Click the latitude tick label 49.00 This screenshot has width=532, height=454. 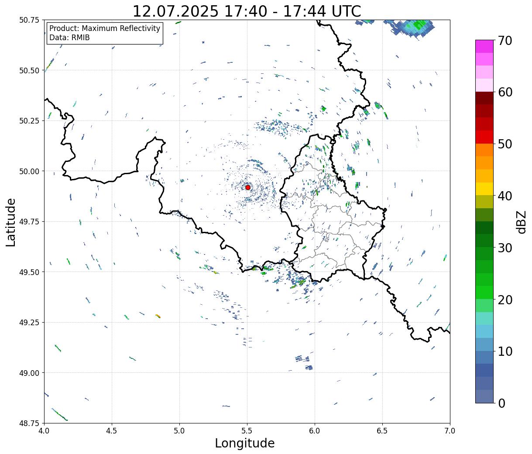tap(29, 373)
